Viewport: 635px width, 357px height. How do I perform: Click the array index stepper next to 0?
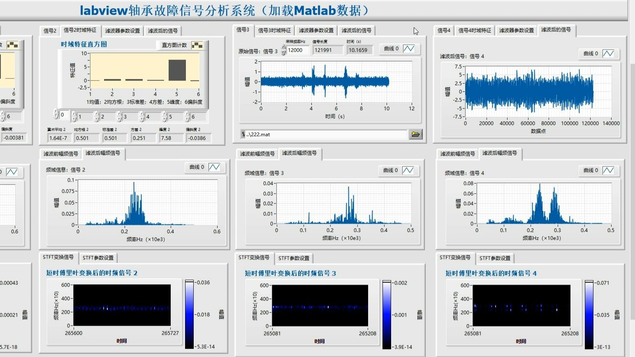(x=56, y=114)
